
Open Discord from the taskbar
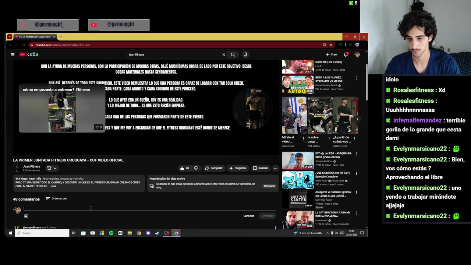(x=148, y=233)
